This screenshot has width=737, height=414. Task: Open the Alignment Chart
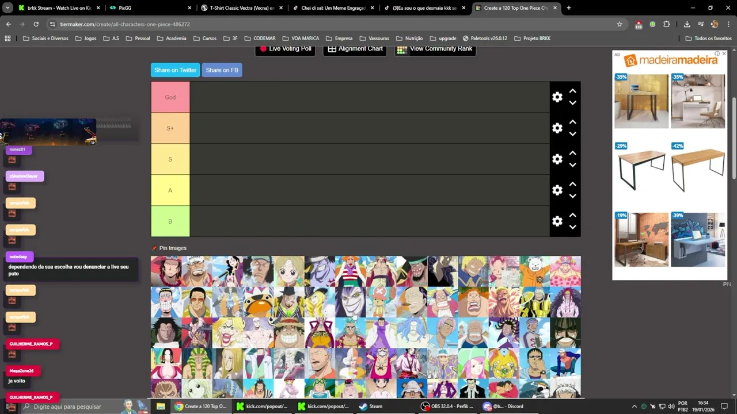[x=355, y=49]
